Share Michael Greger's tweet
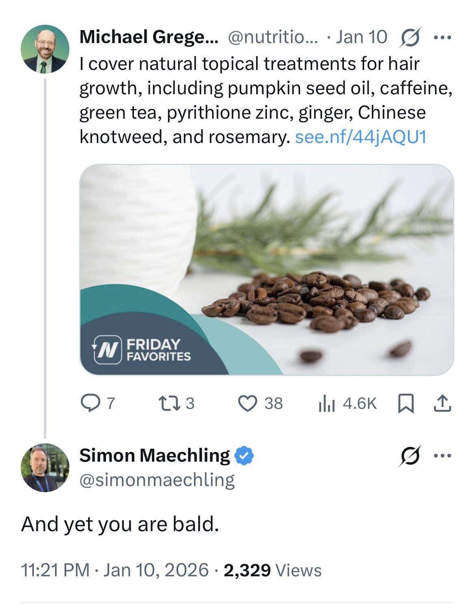Image resolution: width=475 pixels, height=608 pixels. coord(443,403)
